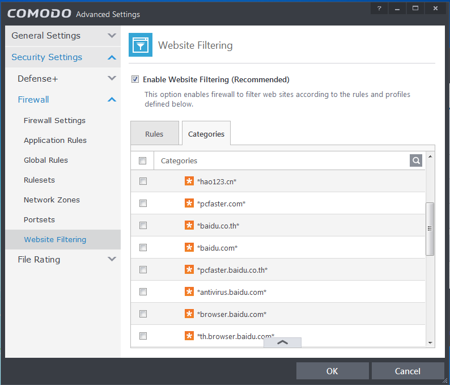Click the COMODO logo in the title bar

(39, 14)
